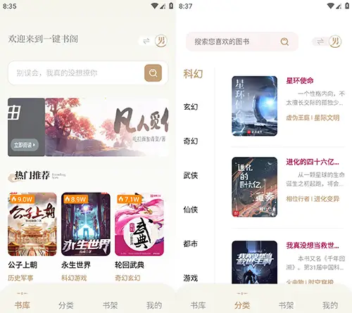352x313 pixels.
Task: Tap the brown search icon button
Action: (x=153, y=73)
